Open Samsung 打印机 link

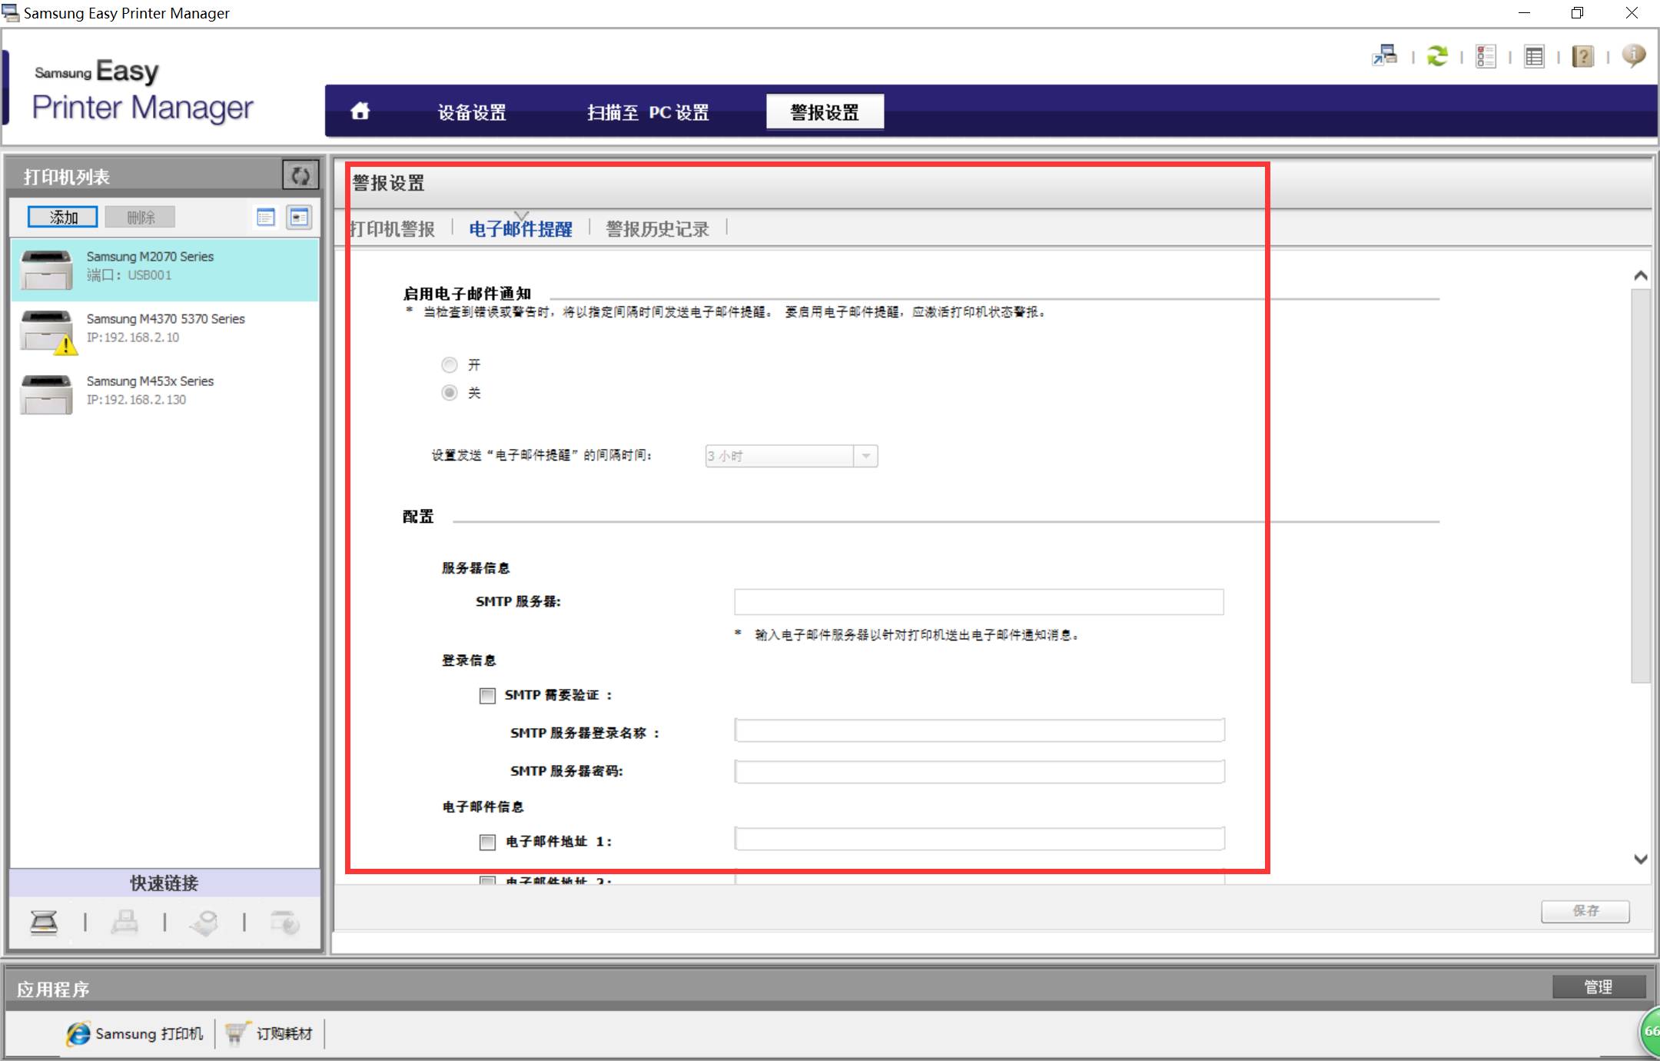(149, 1033)
